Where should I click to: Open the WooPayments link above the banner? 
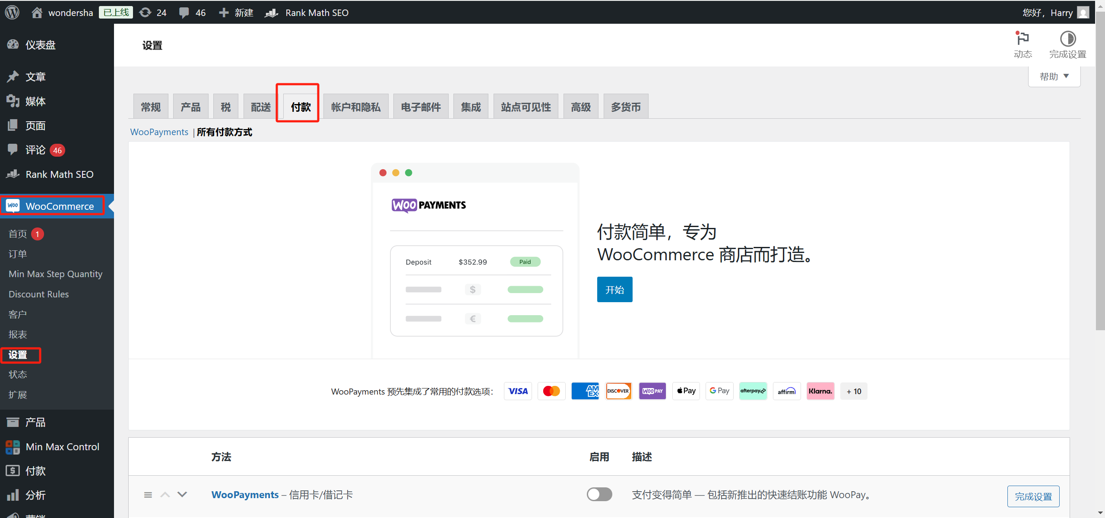[x=159, y=132]
